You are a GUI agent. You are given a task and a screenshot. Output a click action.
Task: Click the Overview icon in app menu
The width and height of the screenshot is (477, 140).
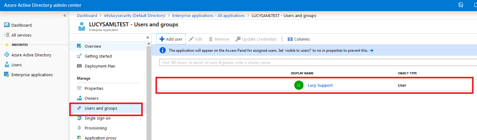[79, 46]
